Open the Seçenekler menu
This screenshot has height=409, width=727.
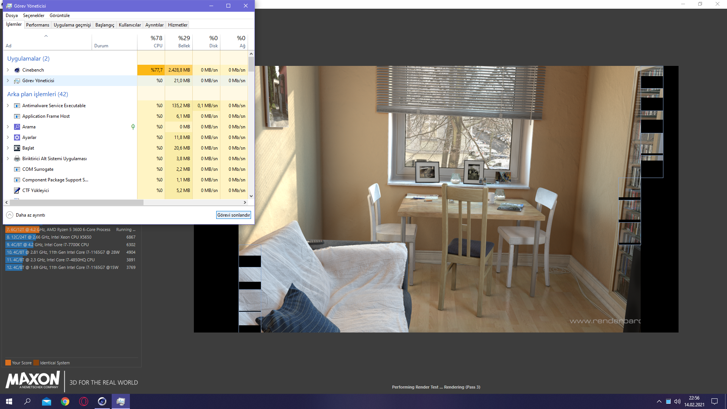tap(34, 16)
